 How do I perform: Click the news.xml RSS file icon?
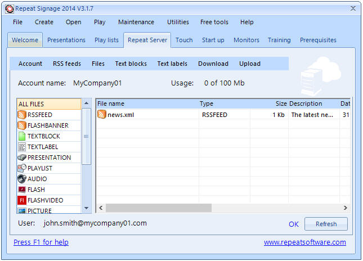tap(102, 115)
